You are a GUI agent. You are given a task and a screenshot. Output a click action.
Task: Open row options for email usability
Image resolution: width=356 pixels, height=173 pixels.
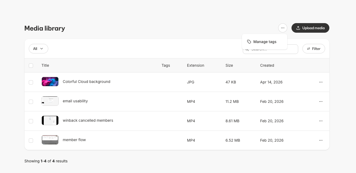[x=321, y=102]
